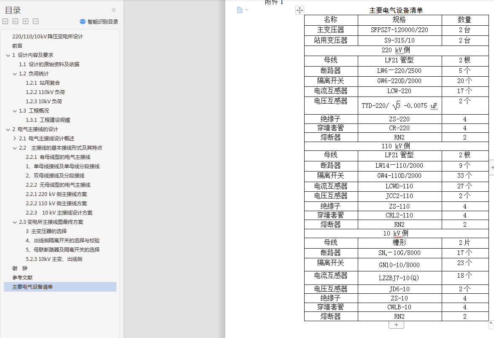Click the 名称 header cell
Image resolution: width=494 pixels, height=338 pixels.
331,20
